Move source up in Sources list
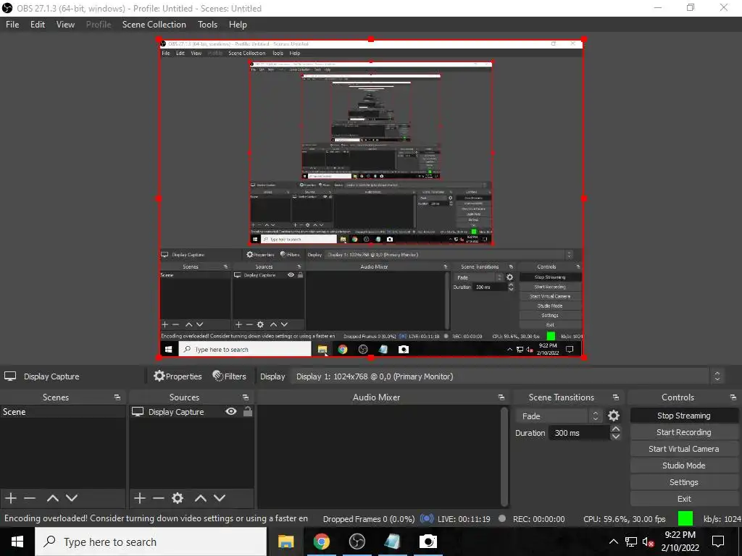The width and height of the screenshot is (742, 556). 201,498
